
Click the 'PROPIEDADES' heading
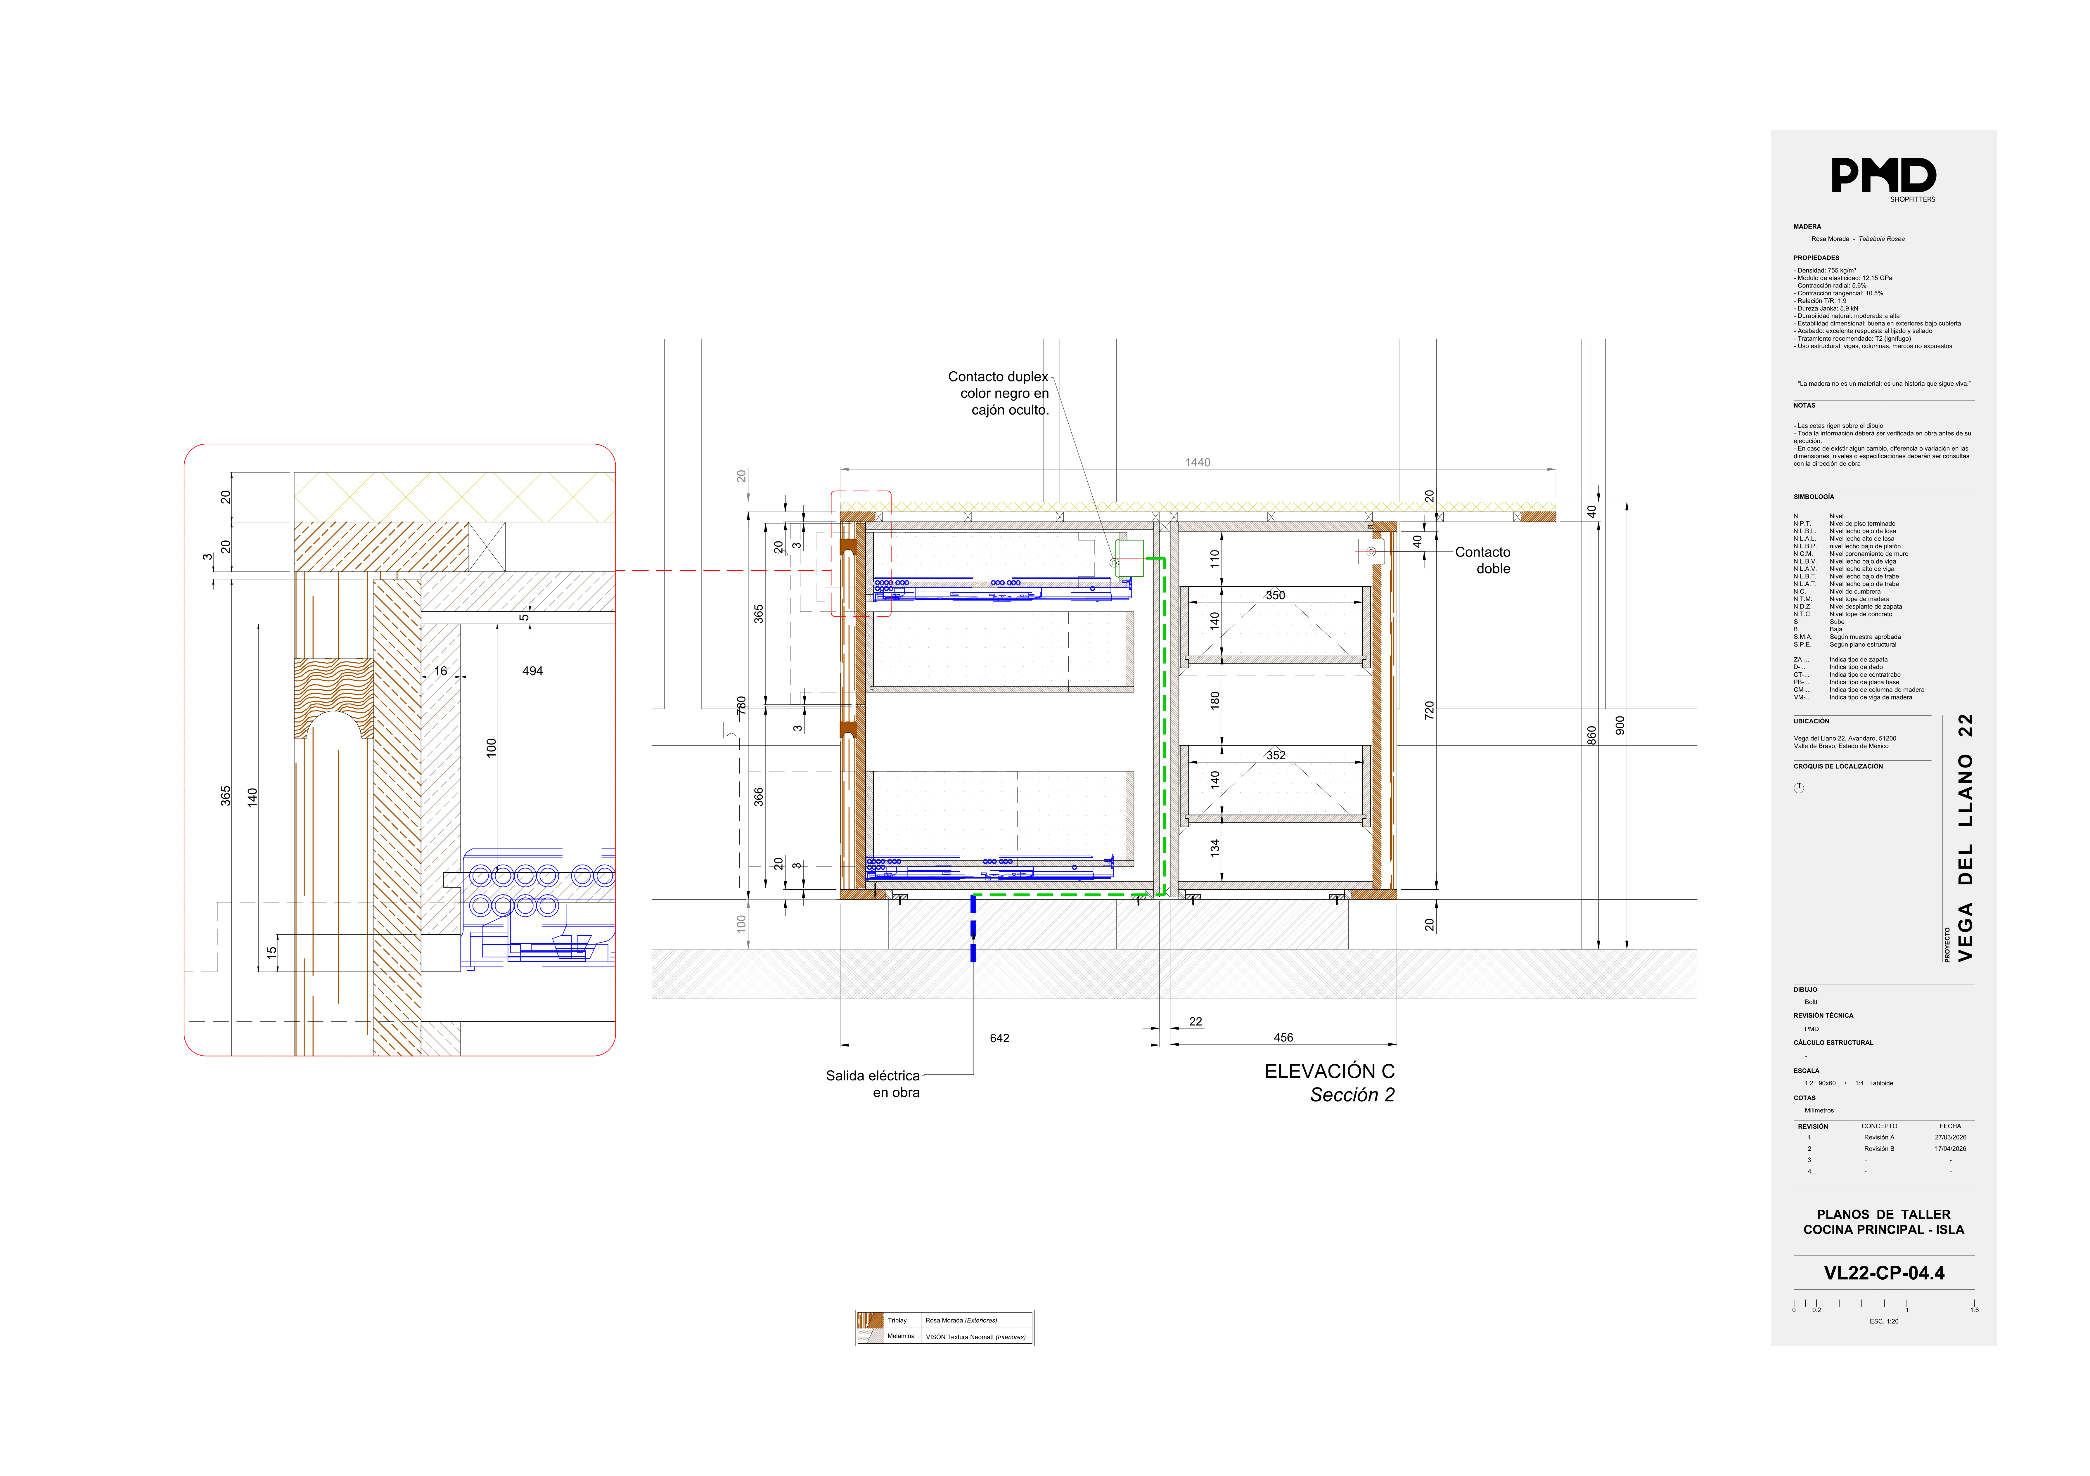[x=1816, y=257]
